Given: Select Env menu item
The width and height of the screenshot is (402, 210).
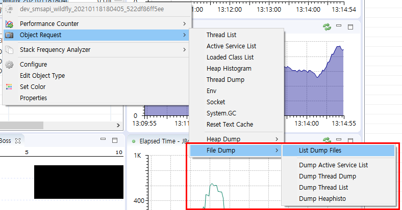Looking at the screenshot, I should pyautogui.click(x=236, y=91).
